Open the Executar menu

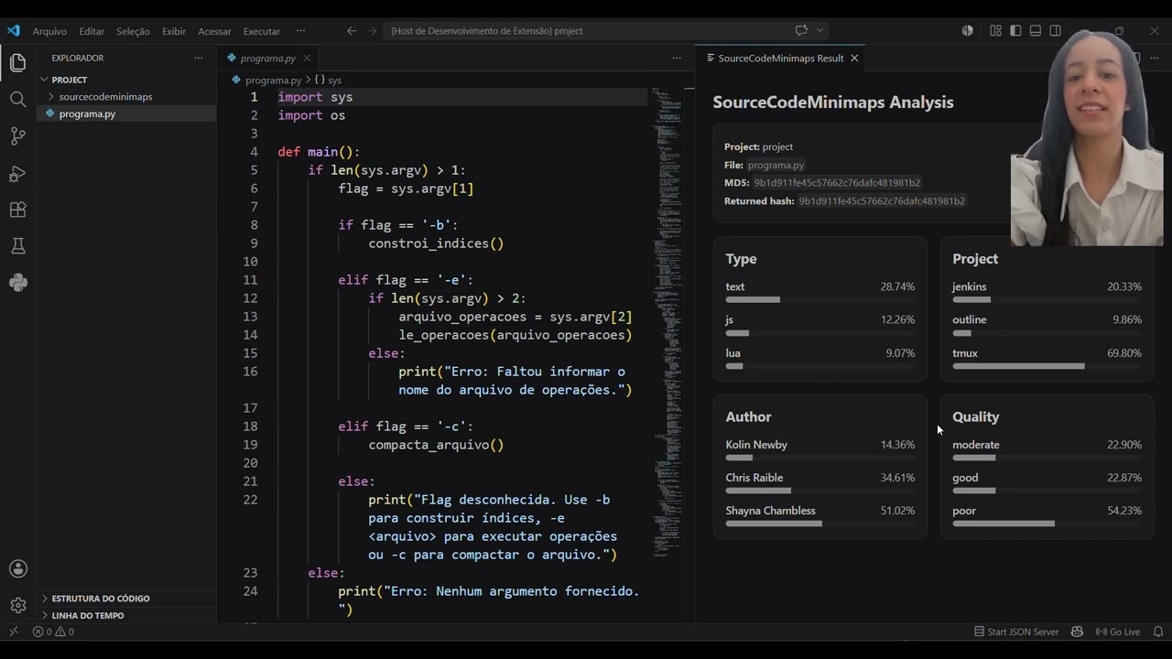262,31
